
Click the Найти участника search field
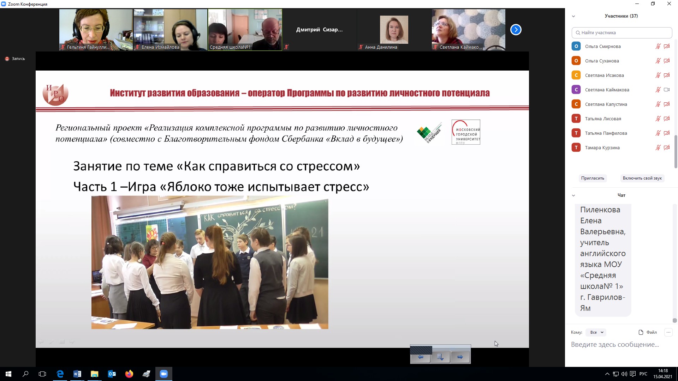pos(621,32)
